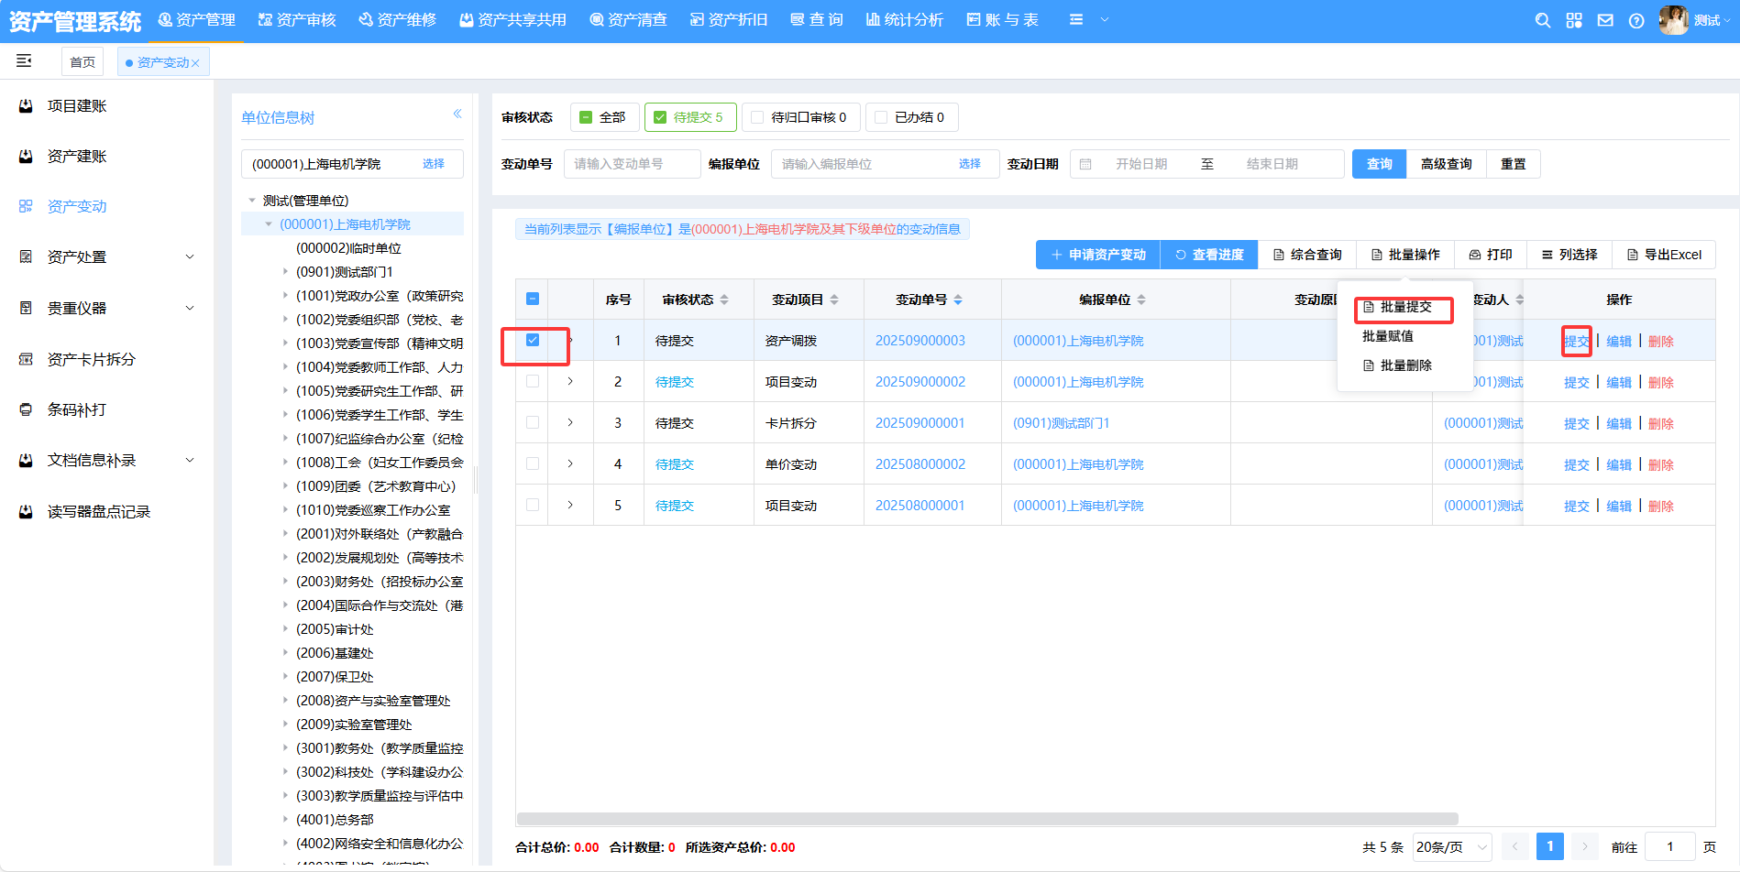Uncheck the row 1 checkbox
This screenshot has width=1740, height=872.
point(533,340)
